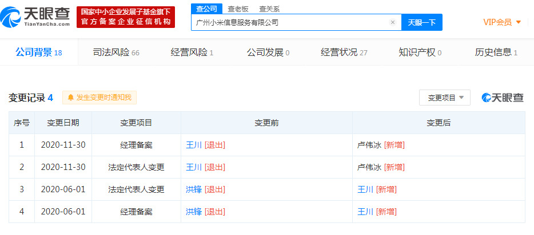Click the red 国家中小企业发展子基金 banner

click(126, 17)
